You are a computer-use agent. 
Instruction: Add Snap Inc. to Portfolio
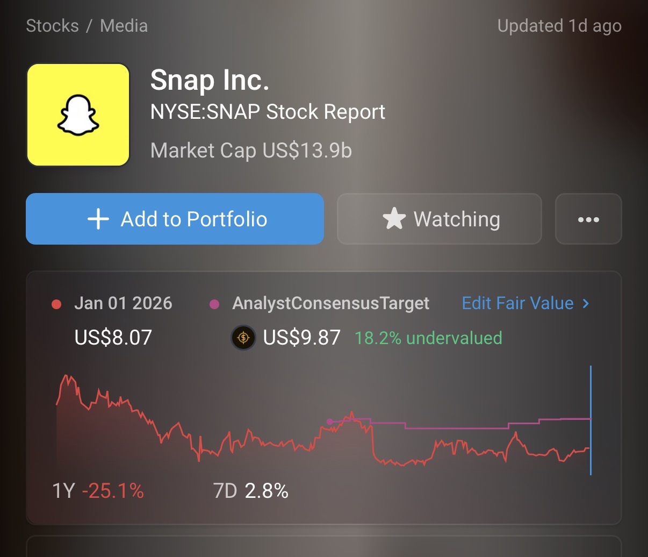pyautogui.click(x=175, y=219)
